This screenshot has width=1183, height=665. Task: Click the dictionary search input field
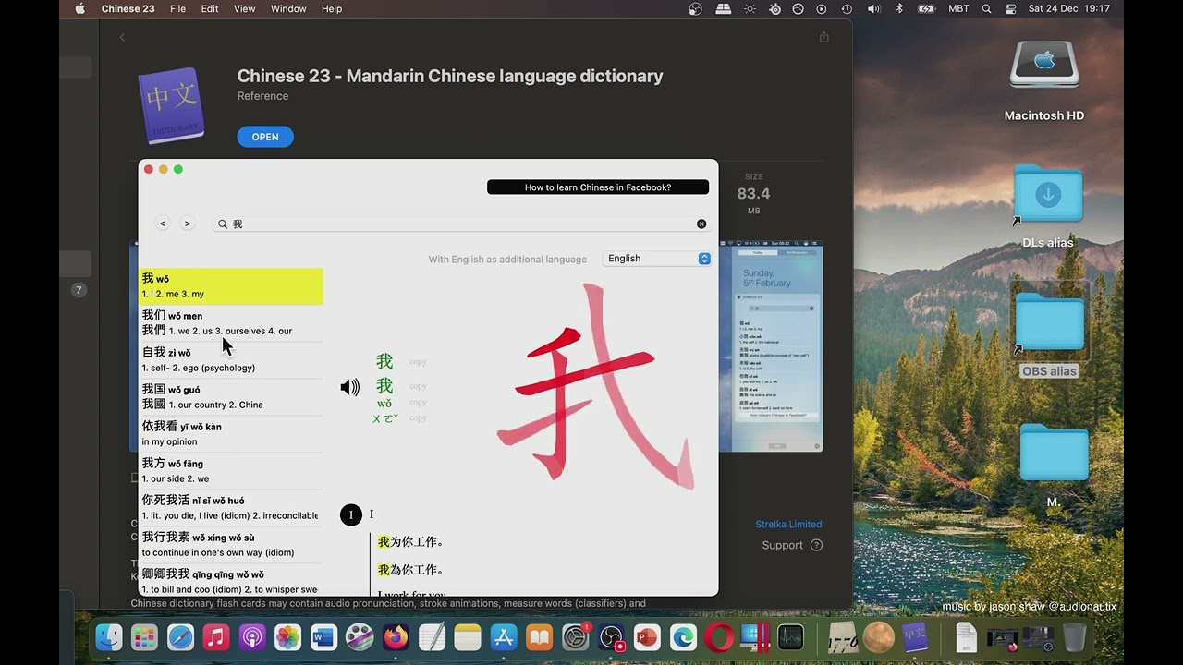[460, 224]
